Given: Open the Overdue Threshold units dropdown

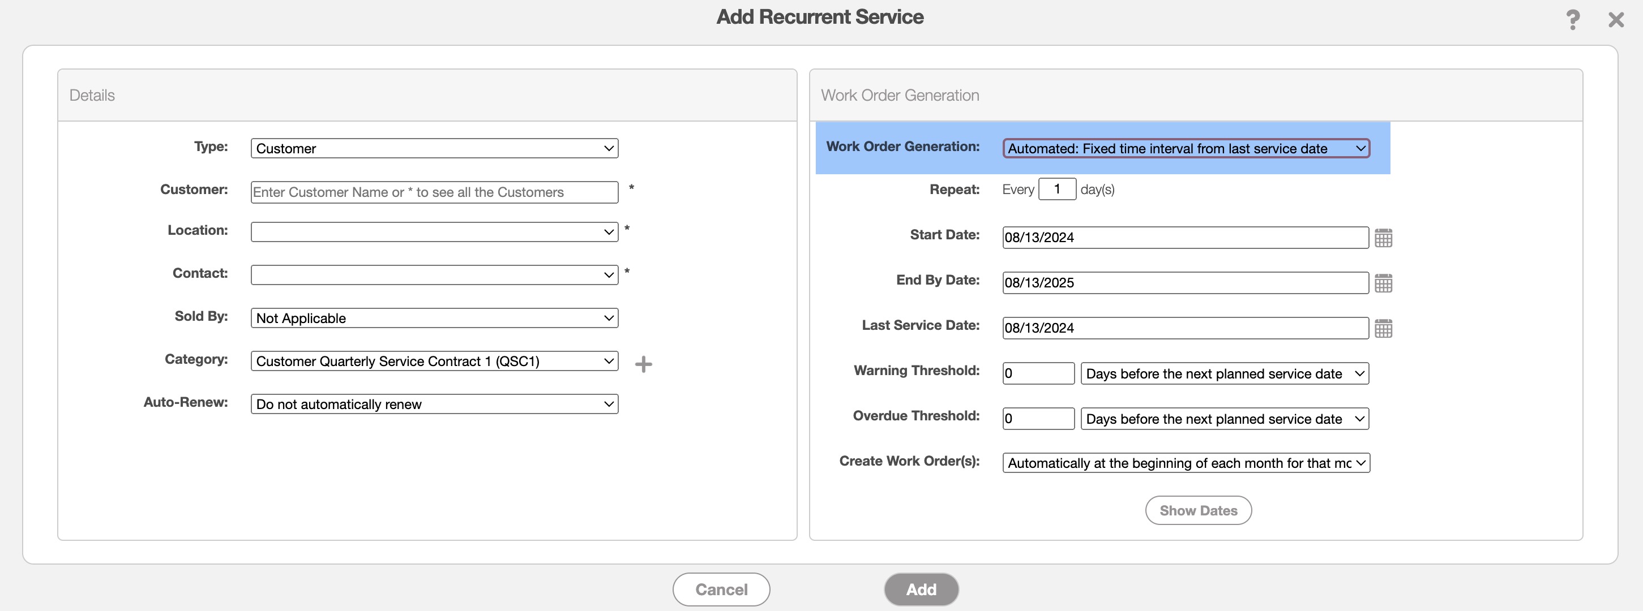Looking at the screenshot, I should (x=1224, y=419).
